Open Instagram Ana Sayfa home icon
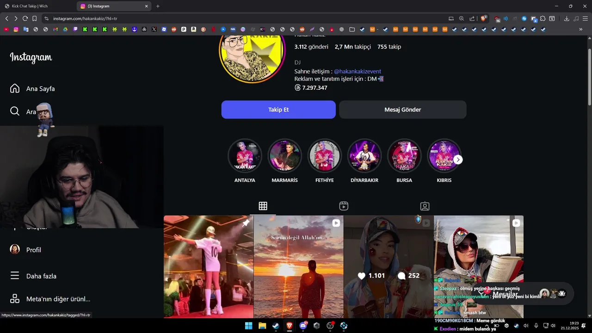The height and width of the screenshot is (333, 592). (15, 88)
